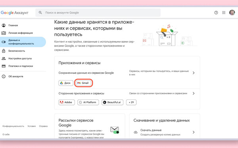Click the Об аккаунте info icon

(4, 77)
